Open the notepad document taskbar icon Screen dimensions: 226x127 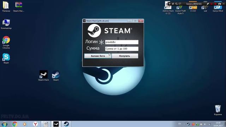(x=46, y=124)
